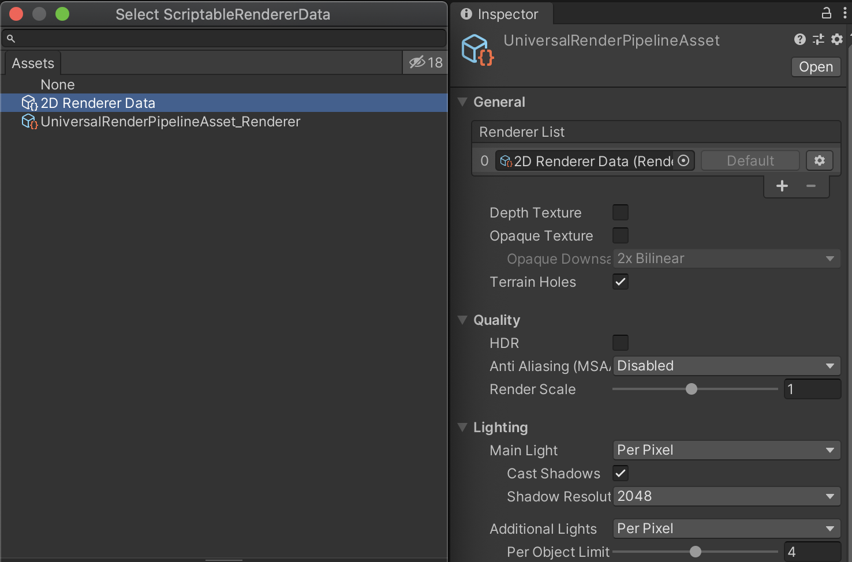
Task: Select UniversalRenderPipelineAsset_Renderer row
Action: point(224,122)
